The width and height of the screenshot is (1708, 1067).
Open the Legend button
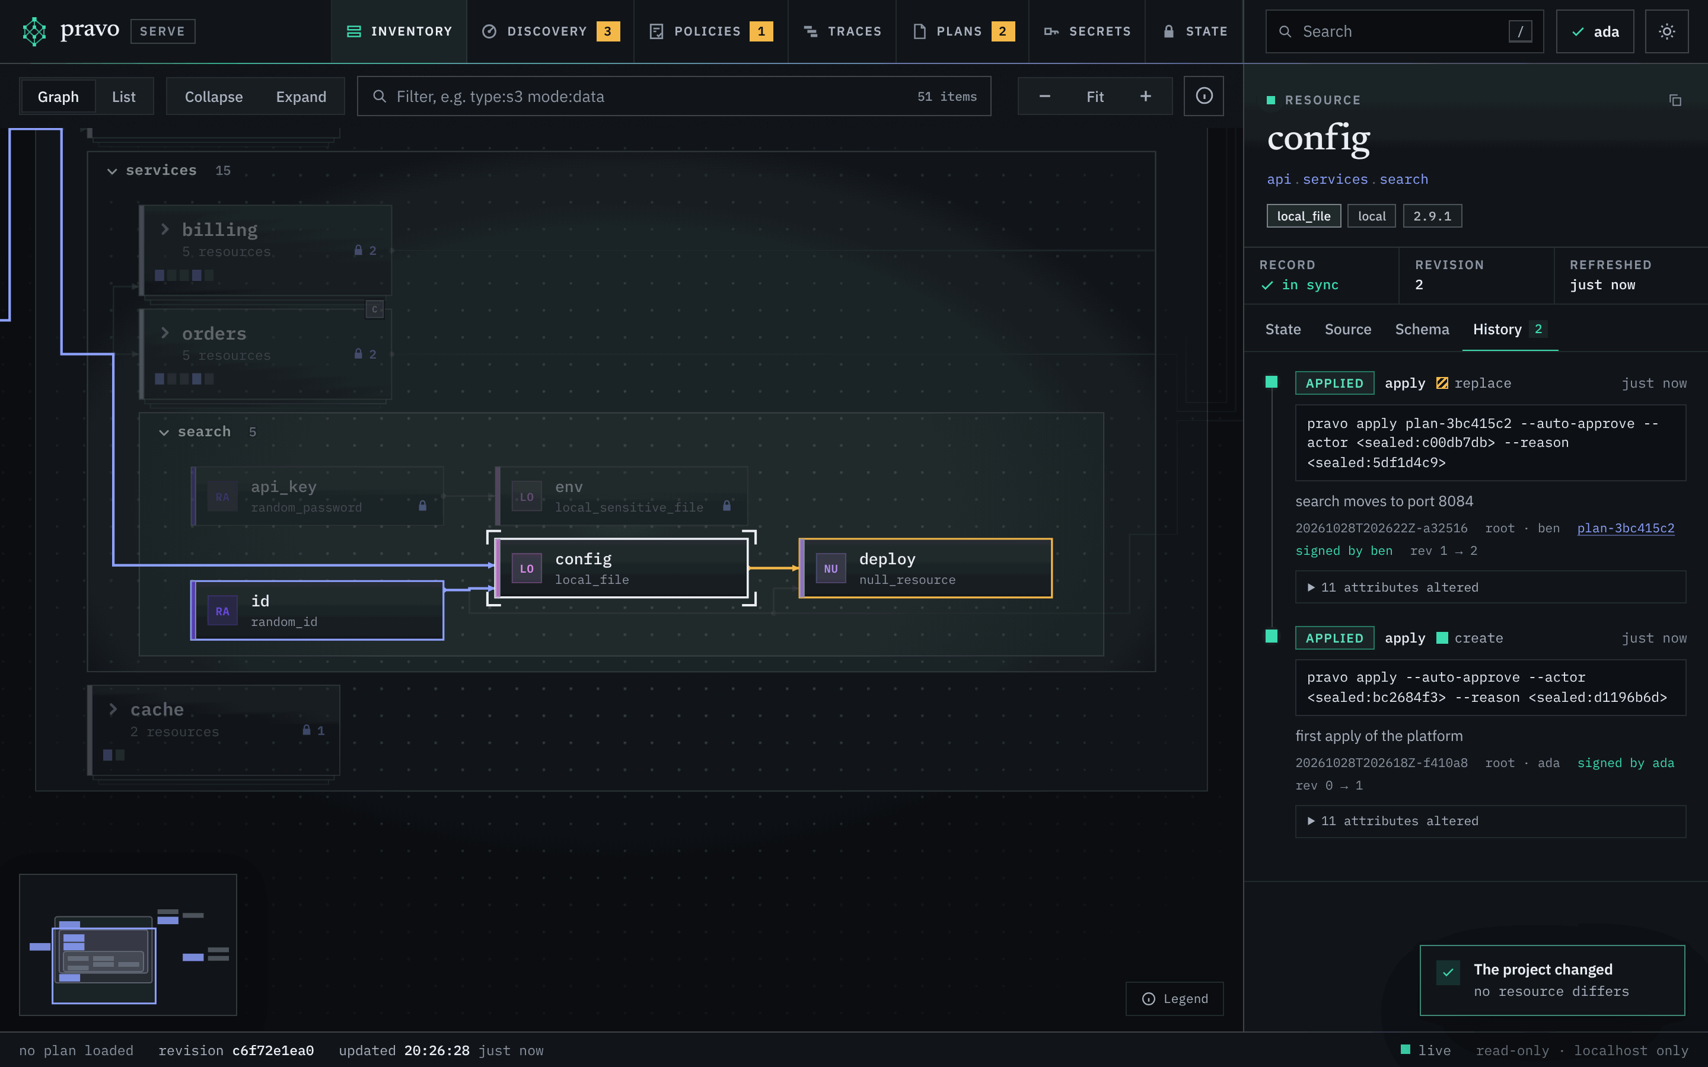coord(1174,999)
